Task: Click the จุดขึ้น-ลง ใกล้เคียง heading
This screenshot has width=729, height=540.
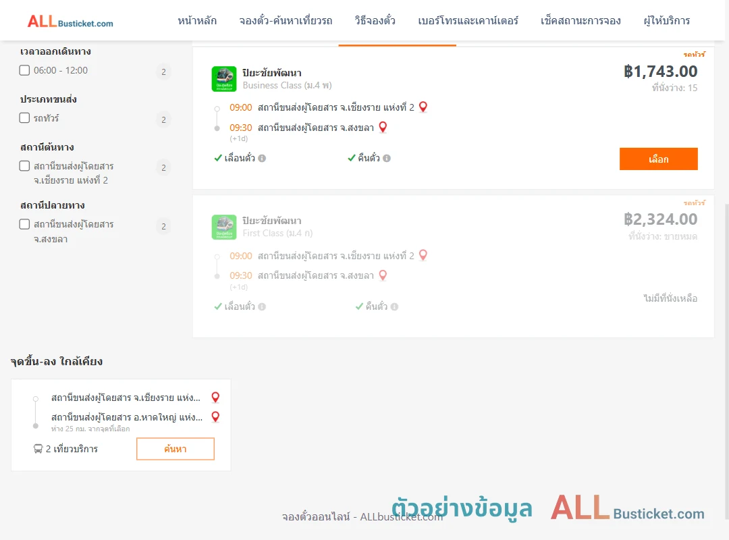Action: point(56,361)
